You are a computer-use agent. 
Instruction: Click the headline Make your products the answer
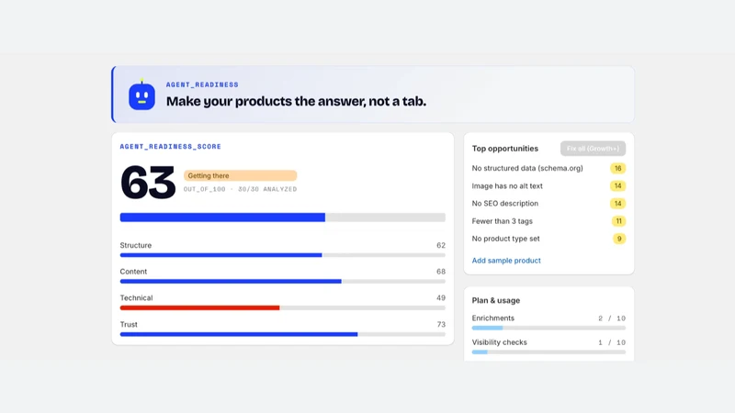296,101
